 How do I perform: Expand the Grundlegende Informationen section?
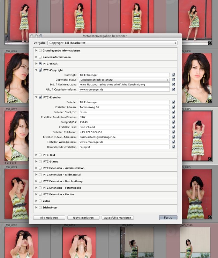click(x=36, y=50)
